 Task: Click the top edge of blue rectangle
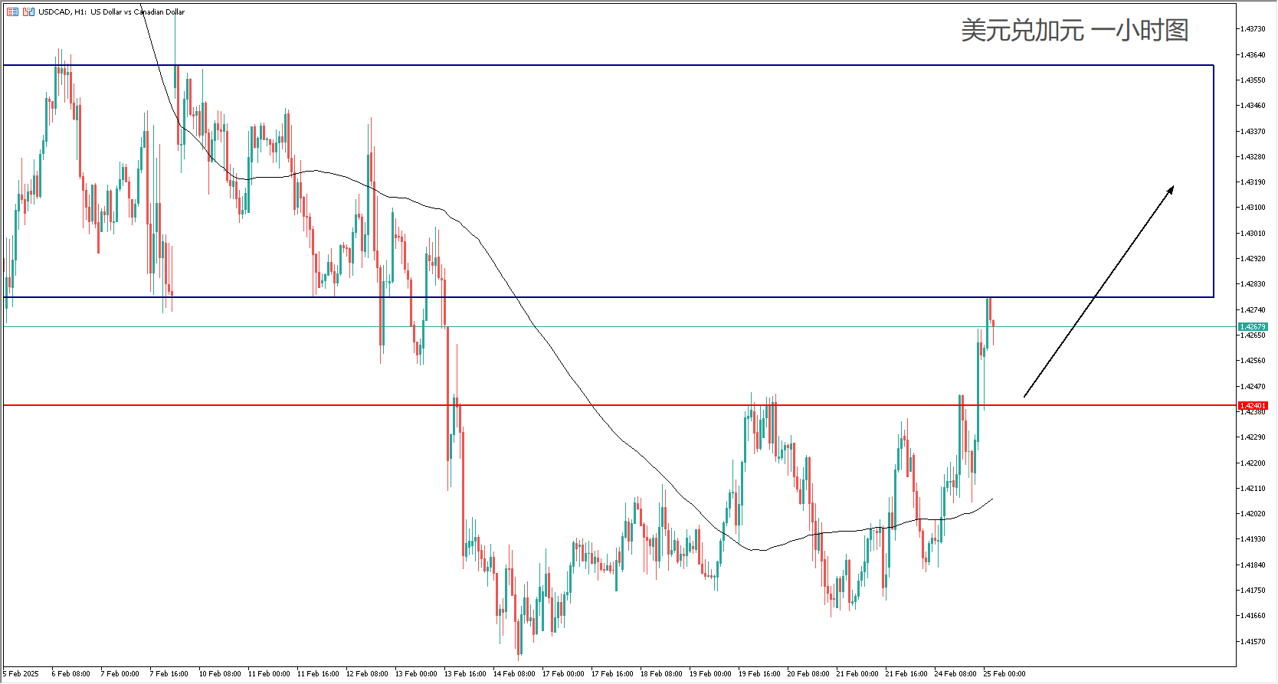point(613,65)
